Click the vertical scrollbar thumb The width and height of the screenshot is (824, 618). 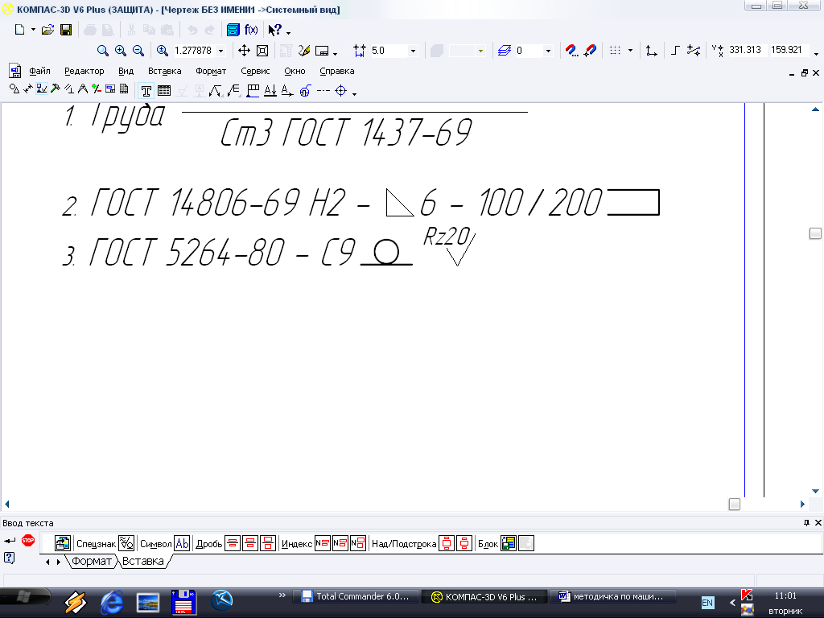[x=815, y=233]
